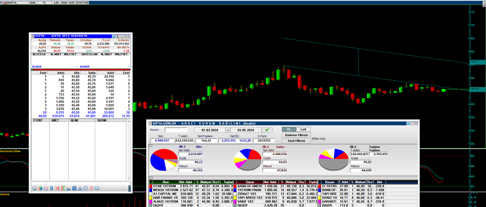This screenshot has width=486, height=207.
Task: Select the TL display mode
Action: point(289,130)
